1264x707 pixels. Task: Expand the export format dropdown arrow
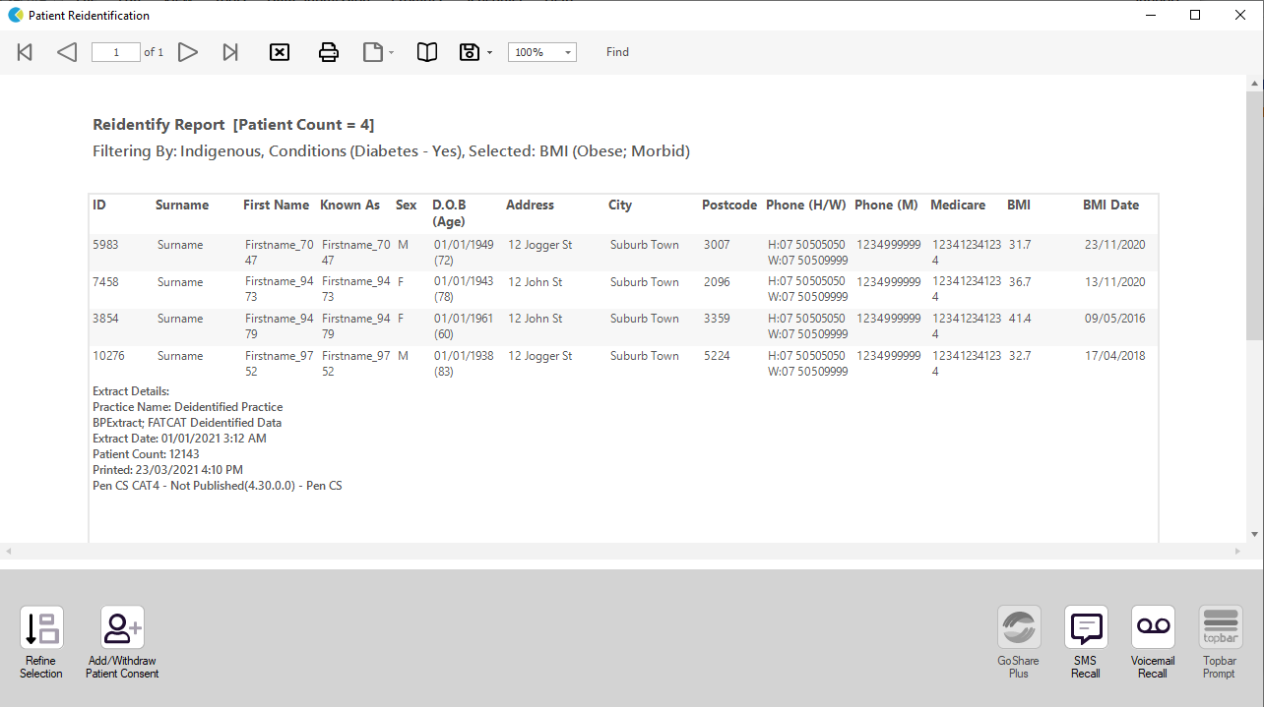(489, 52)
